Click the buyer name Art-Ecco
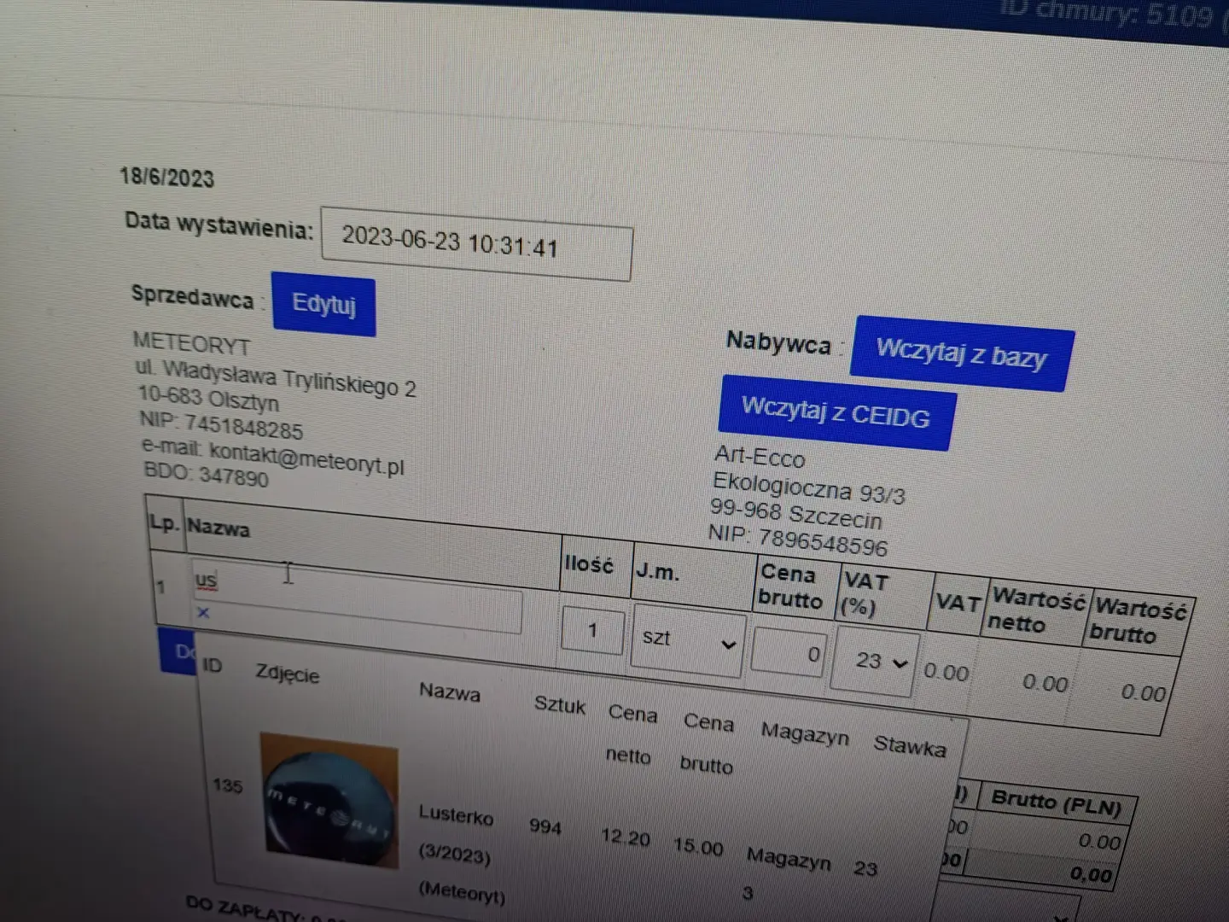1229x922 pixels. 760,457
